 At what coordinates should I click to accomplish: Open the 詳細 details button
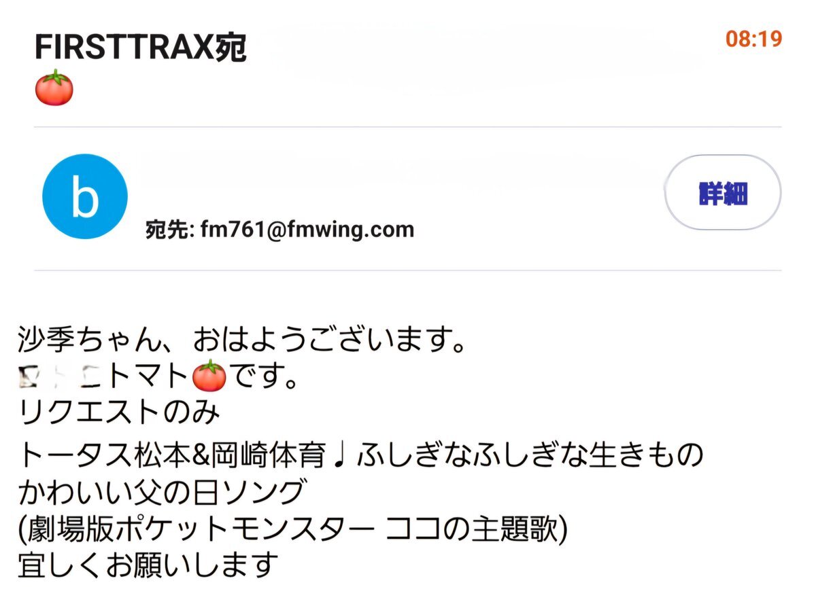pyautogui.click(x=723, y=193)
